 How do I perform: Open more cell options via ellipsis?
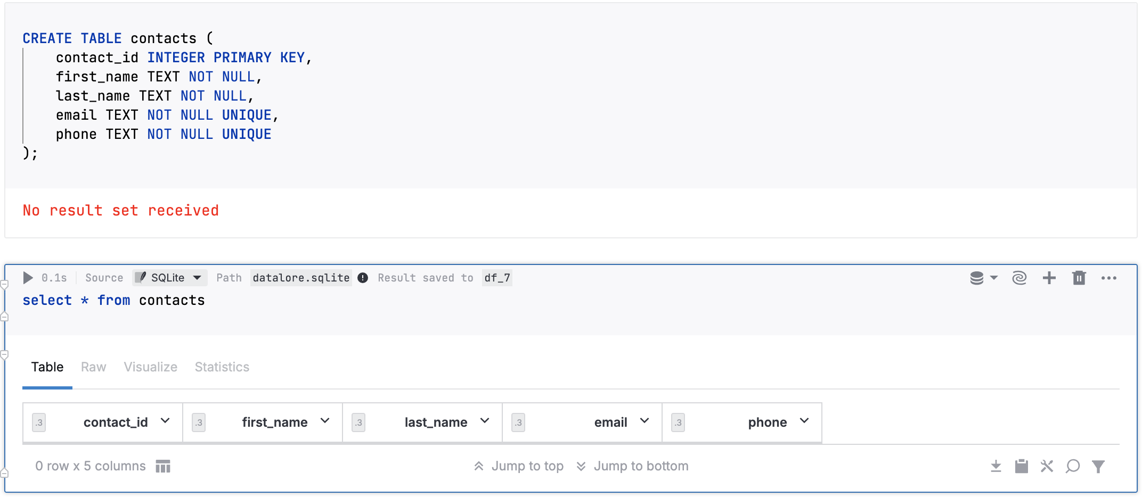1109,277
